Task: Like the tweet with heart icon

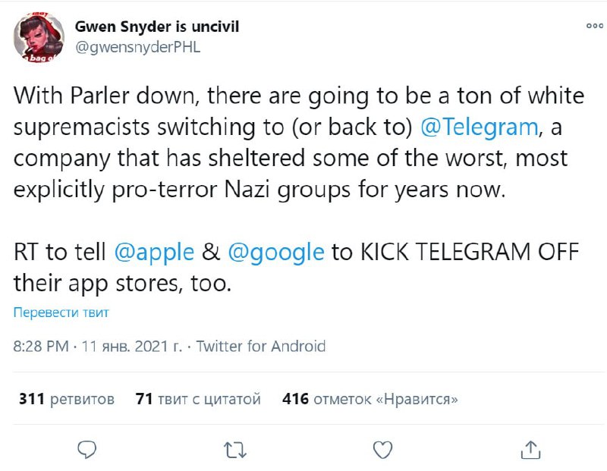Action: coord(384,450)
